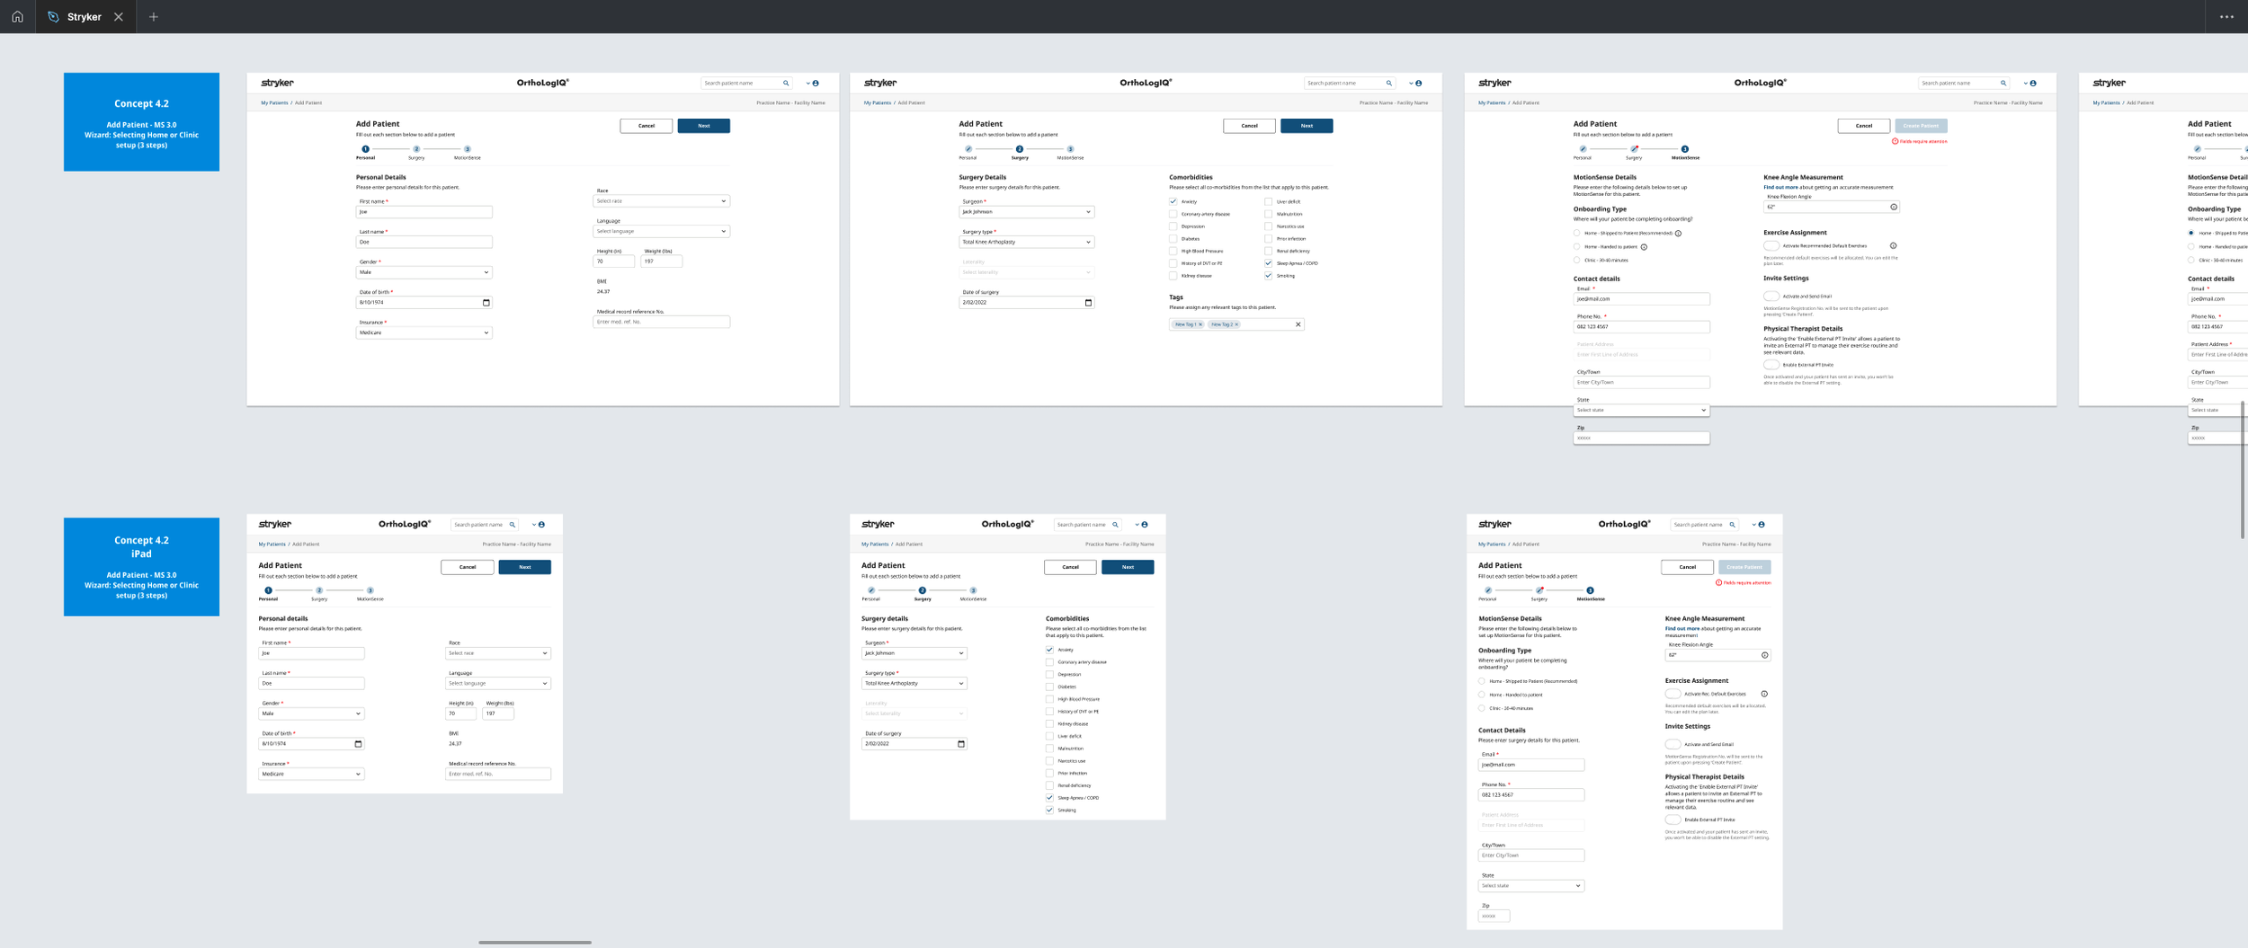Click search magnifier in desktop Personal frame
The height and width of the screenshot is (948, 2248).
(x=786, y=83)
